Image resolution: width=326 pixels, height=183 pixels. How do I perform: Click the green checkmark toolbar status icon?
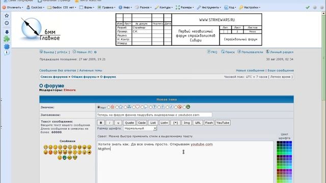pos(308,7)
